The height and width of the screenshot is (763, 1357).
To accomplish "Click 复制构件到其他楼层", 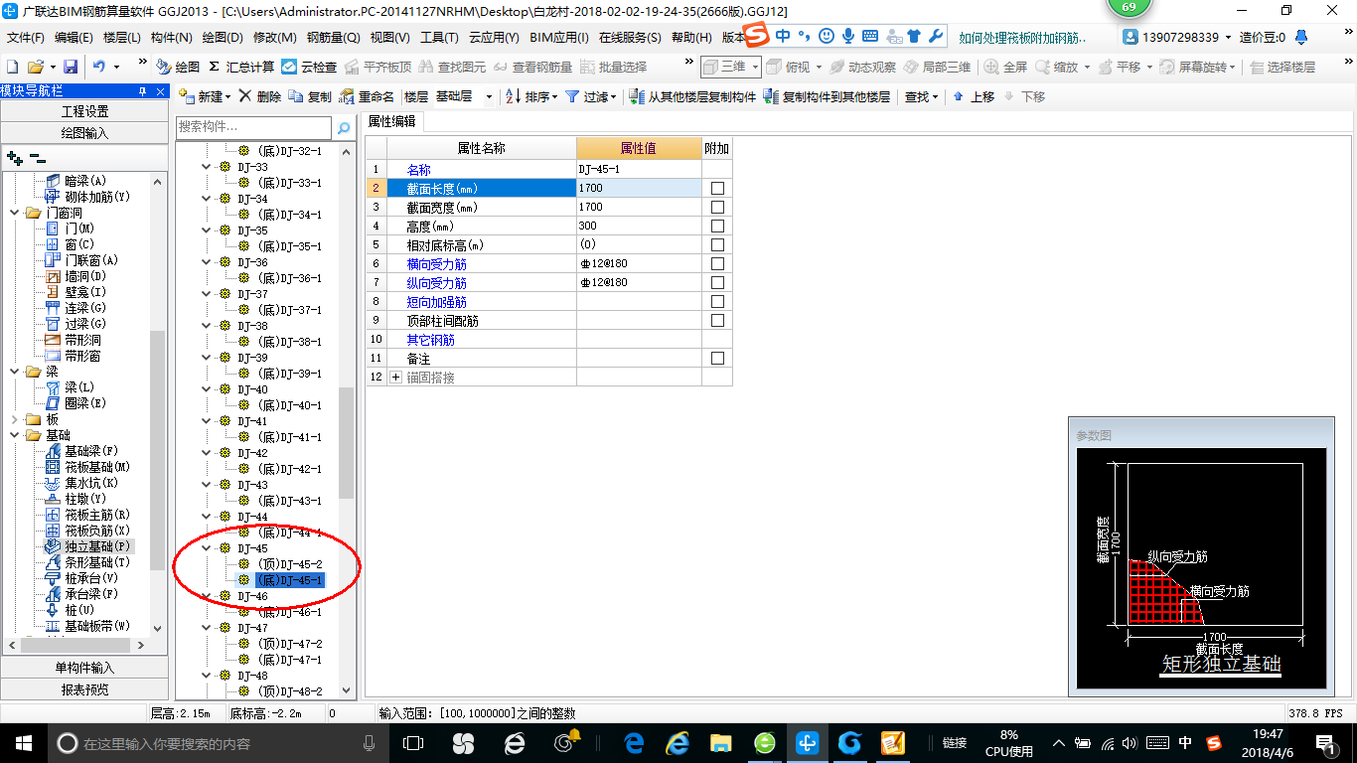I will 827,96.
